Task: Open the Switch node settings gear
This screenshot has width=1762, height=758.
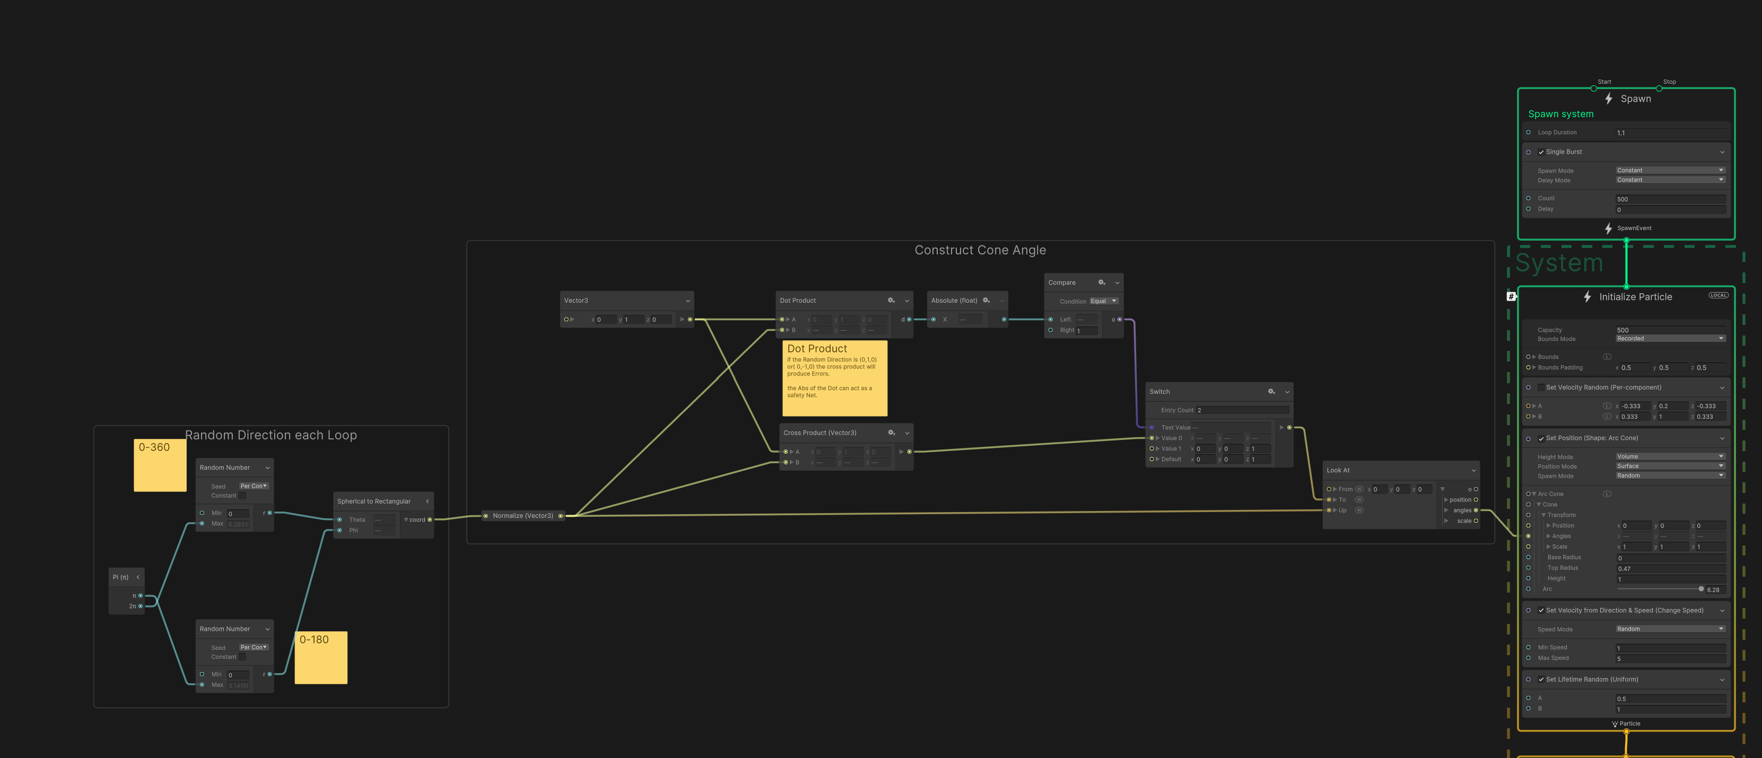Action: (x=1271, y=392)
